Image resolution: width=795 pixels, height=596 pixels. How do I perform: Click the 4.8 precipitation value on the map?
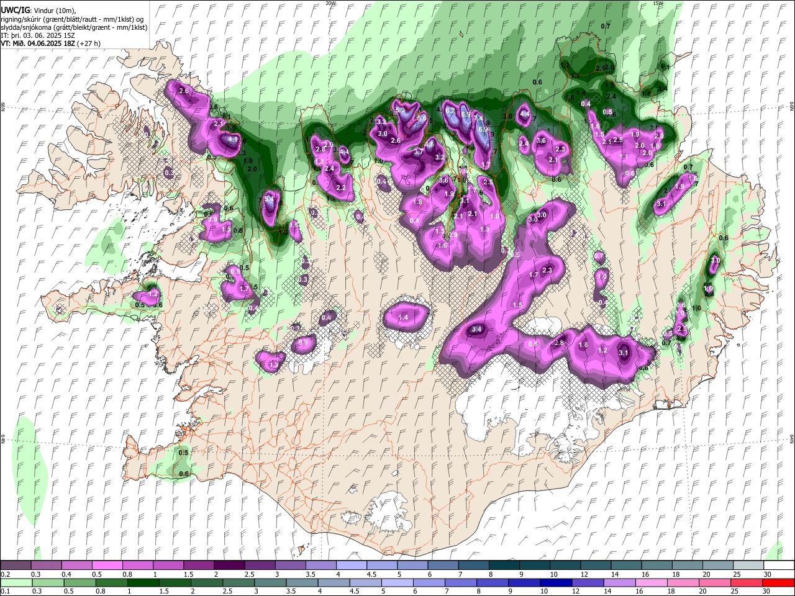tap(429, 144)
